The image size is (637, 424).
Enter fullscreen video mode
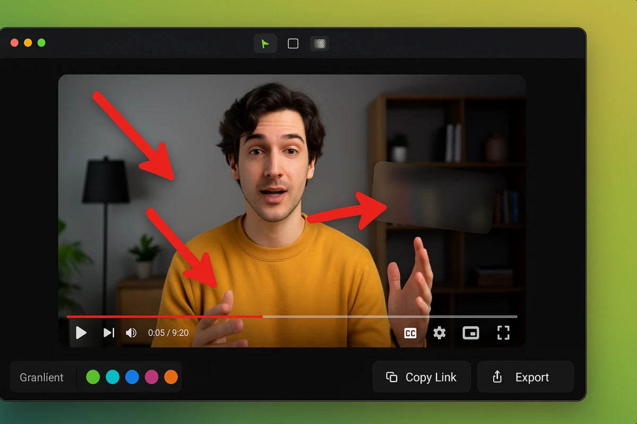click(503, 333)
